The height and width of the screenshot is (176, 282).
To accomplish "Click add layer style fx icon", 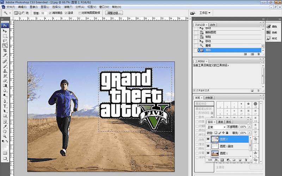I will (x=216, y=160).
